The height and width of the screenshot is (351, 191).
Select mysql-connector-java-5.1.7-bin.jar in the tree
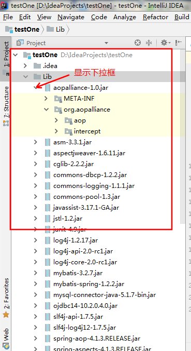[x=105, y=295]
